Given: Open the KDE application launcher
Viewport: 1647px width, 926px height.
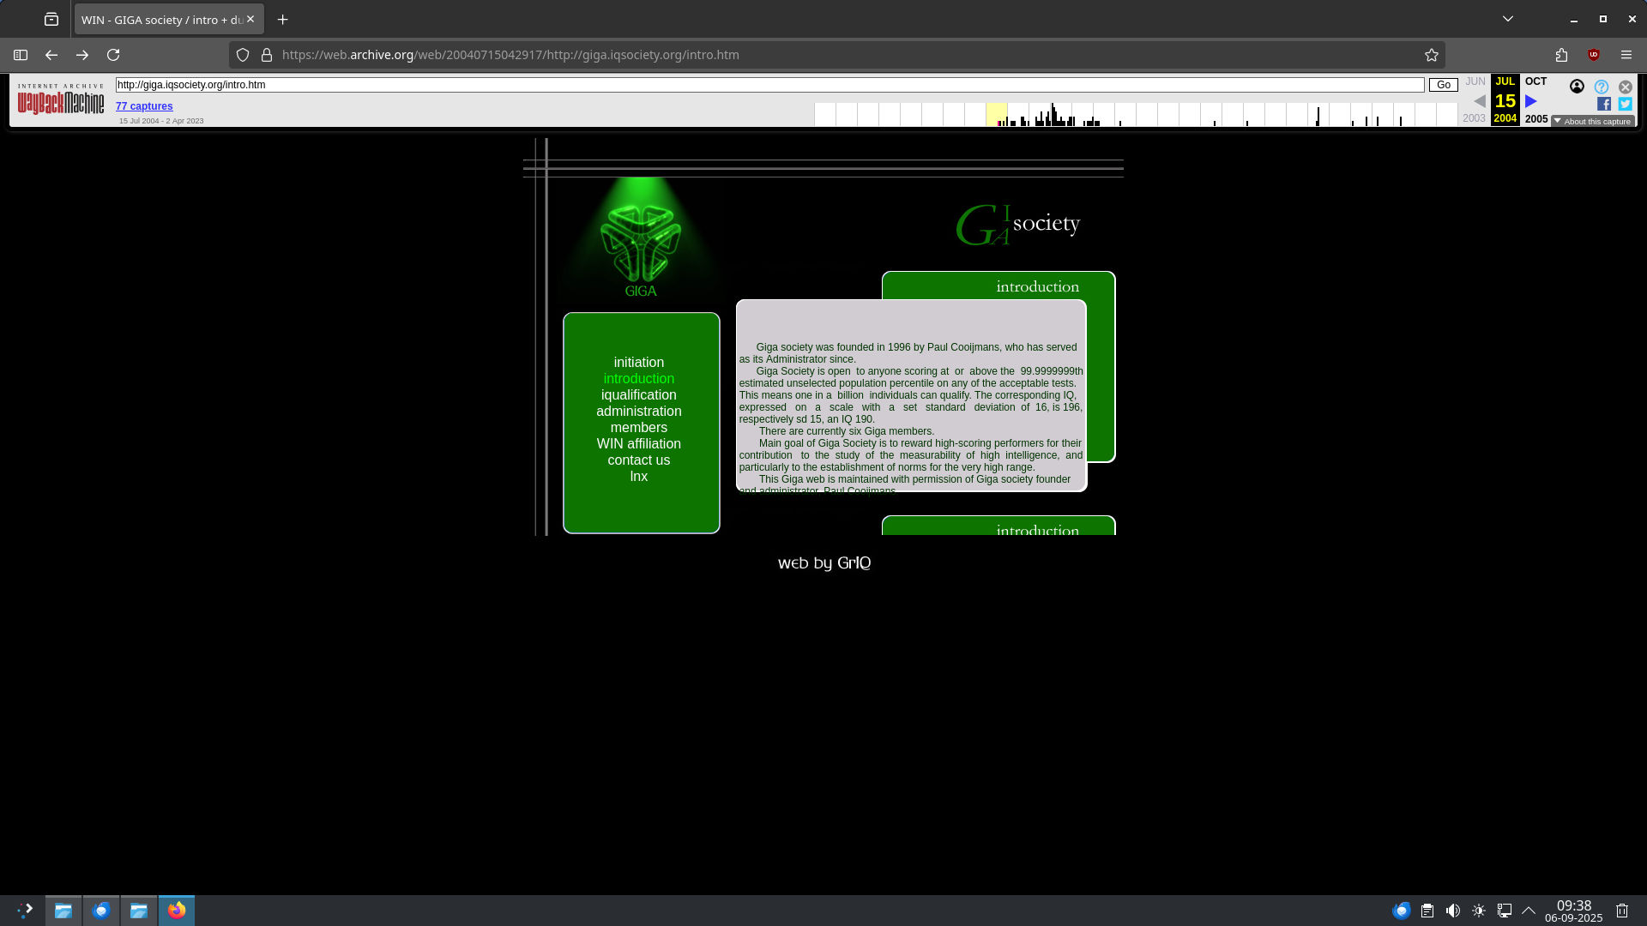Looking at the screenshot, I should [x=25, y=910].
